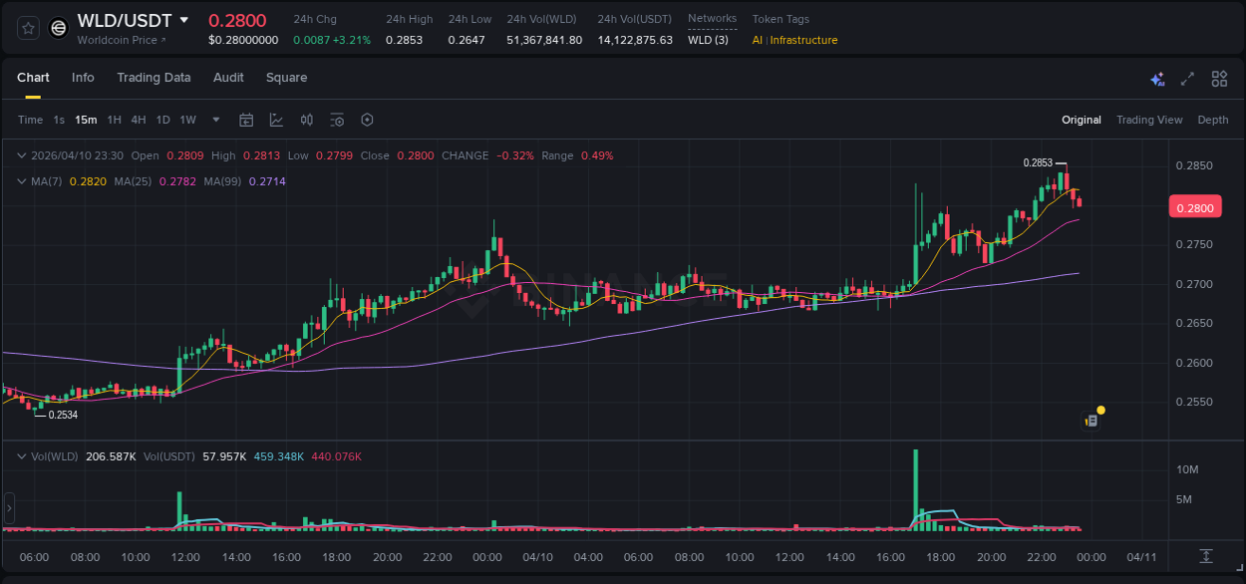
Task: Expand more time intervals dropdown arrow
Action: [216, 120]
